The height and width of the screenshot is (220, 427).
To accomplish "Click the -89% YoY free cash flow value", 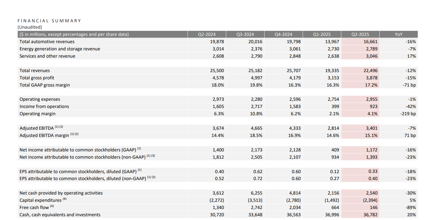I will tap(410, 207).
